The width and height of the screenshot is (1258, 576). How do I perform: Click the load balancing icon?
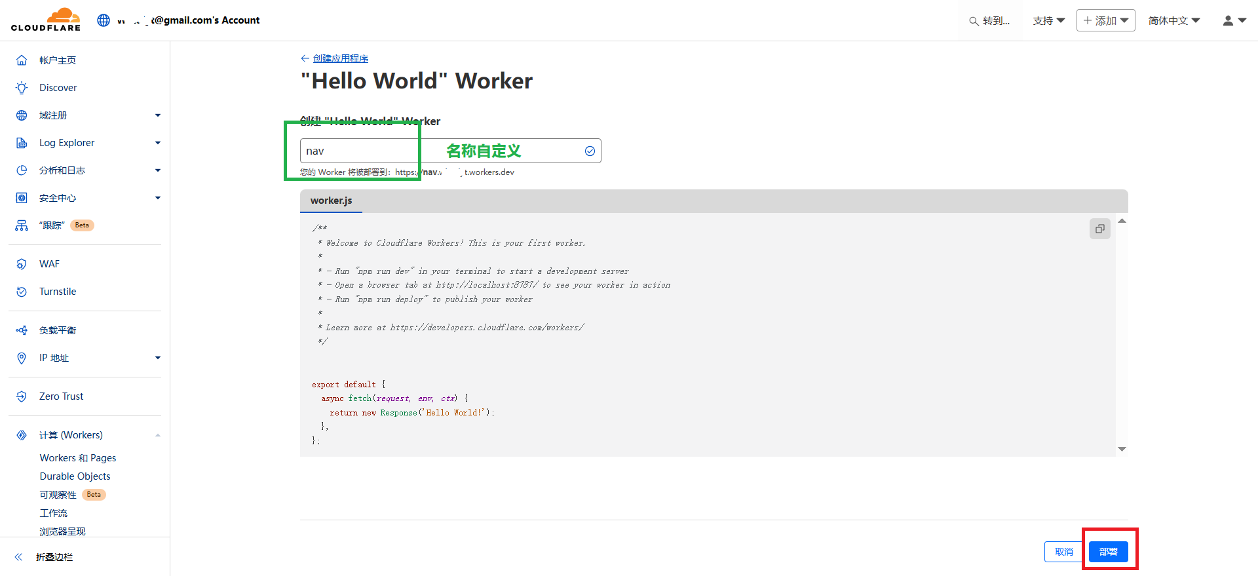tap(22, 330)
